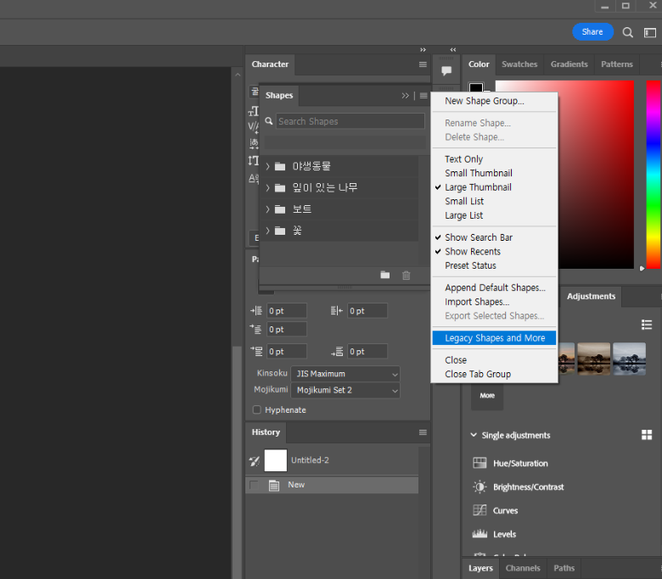662x579 pixels.
Task: Switch to the Gradients tab
Action: [569, 64]
